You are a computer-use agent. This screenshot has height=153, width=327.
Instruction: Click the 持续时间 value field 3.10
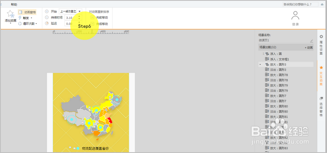(x=73, y=18)
